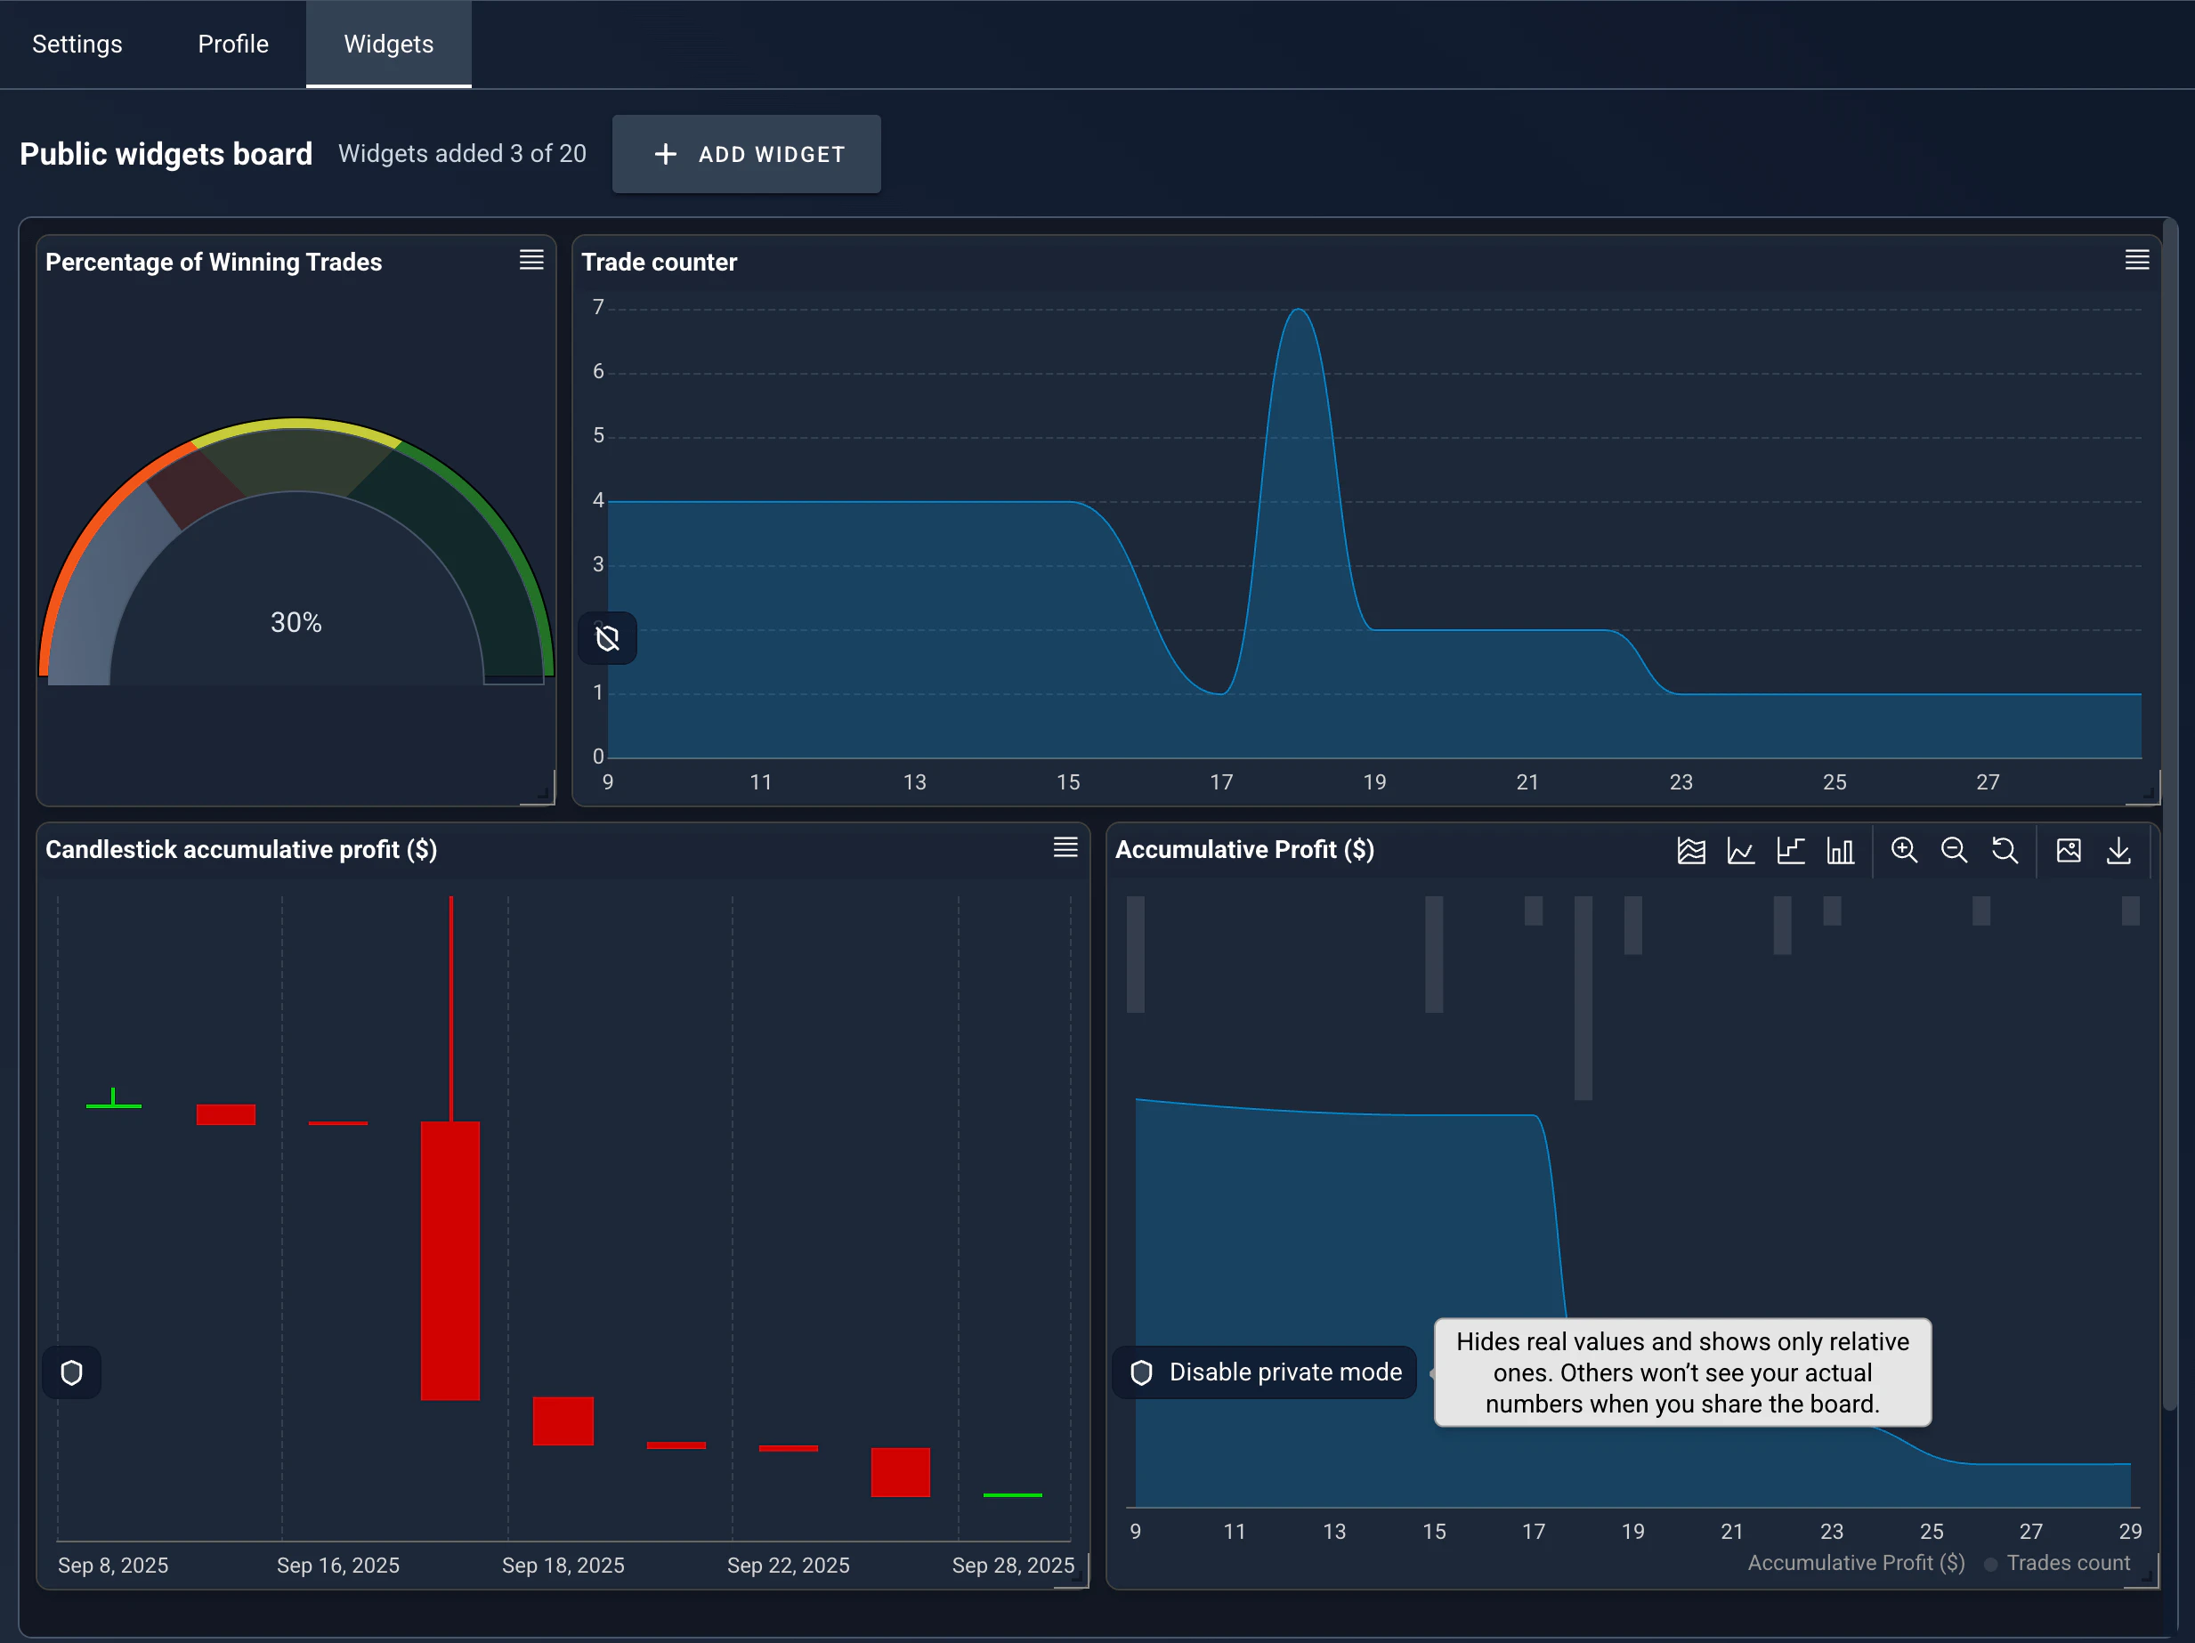Click 'Sep 28, 2025' axis label
The image size is (2195, 1643).
[x=1013, y=1565]
